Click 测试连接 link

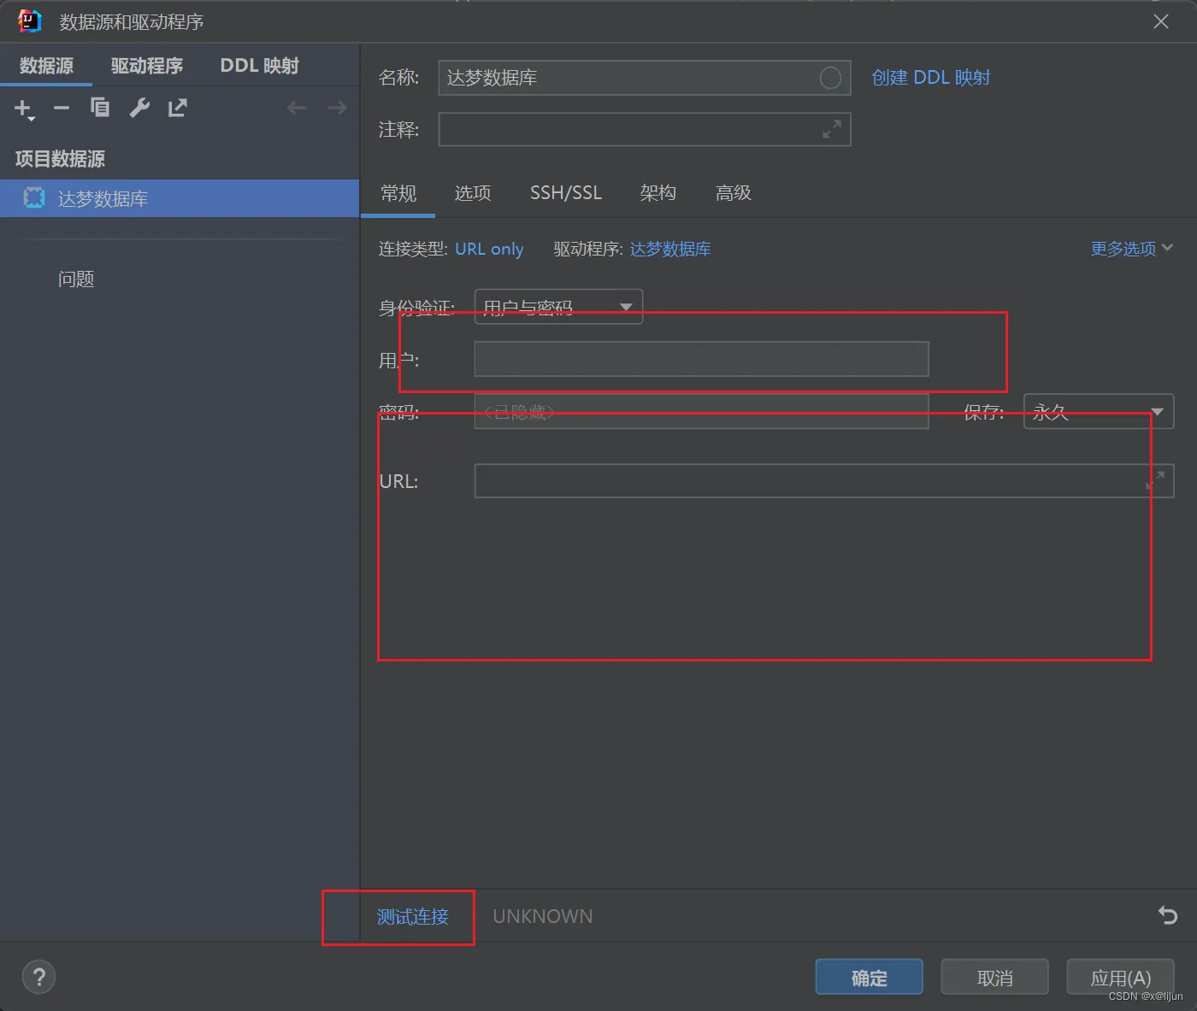coord(413,916)
